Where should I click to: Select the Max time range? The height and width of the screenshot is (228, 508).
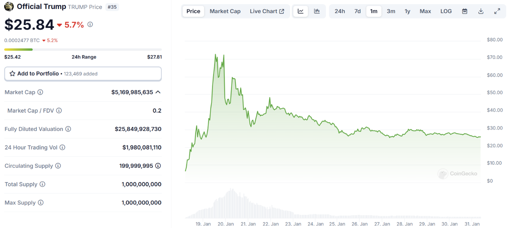pos(425,11)
